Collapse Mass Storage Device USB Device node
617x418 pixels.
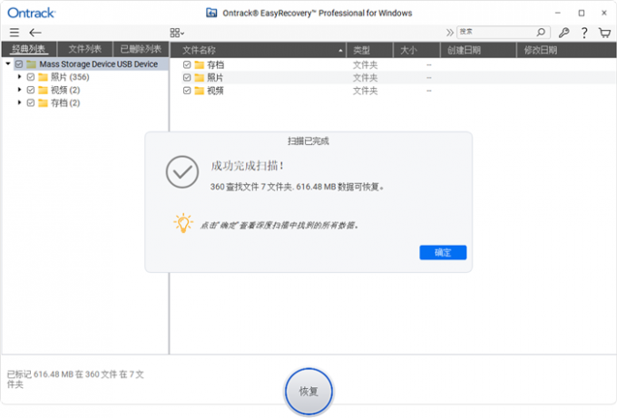[8, 63]
